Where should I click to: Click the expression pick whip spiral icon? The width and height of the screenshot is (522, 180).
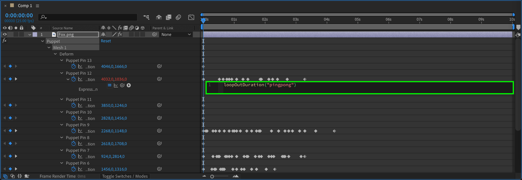coord(122,85)
